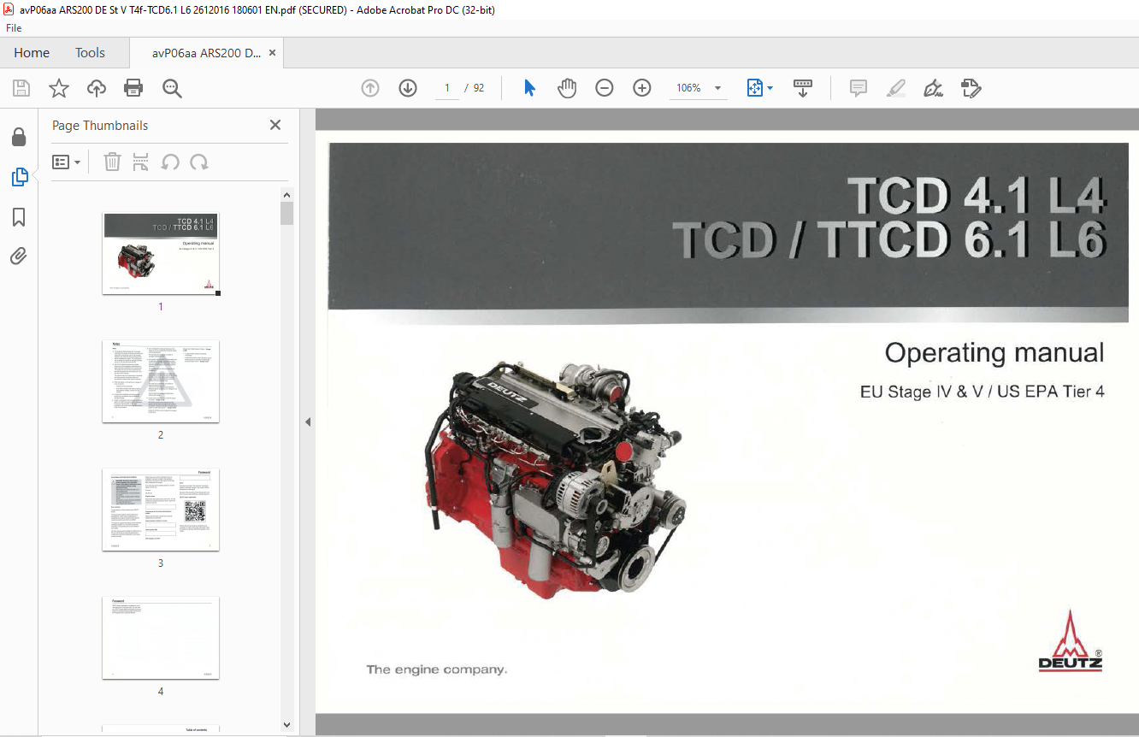Click the thumbnails scrollbar up arrow

point(287,194)
